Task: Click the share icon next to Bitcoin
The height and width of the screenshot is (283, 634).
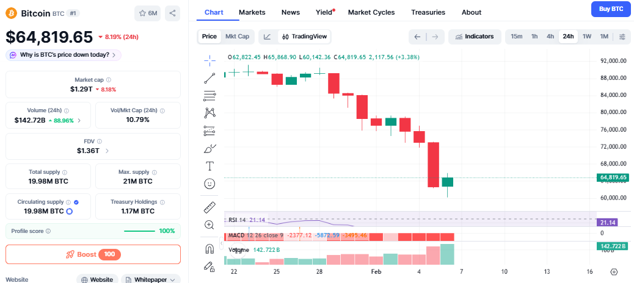Action: pos(173,13)
